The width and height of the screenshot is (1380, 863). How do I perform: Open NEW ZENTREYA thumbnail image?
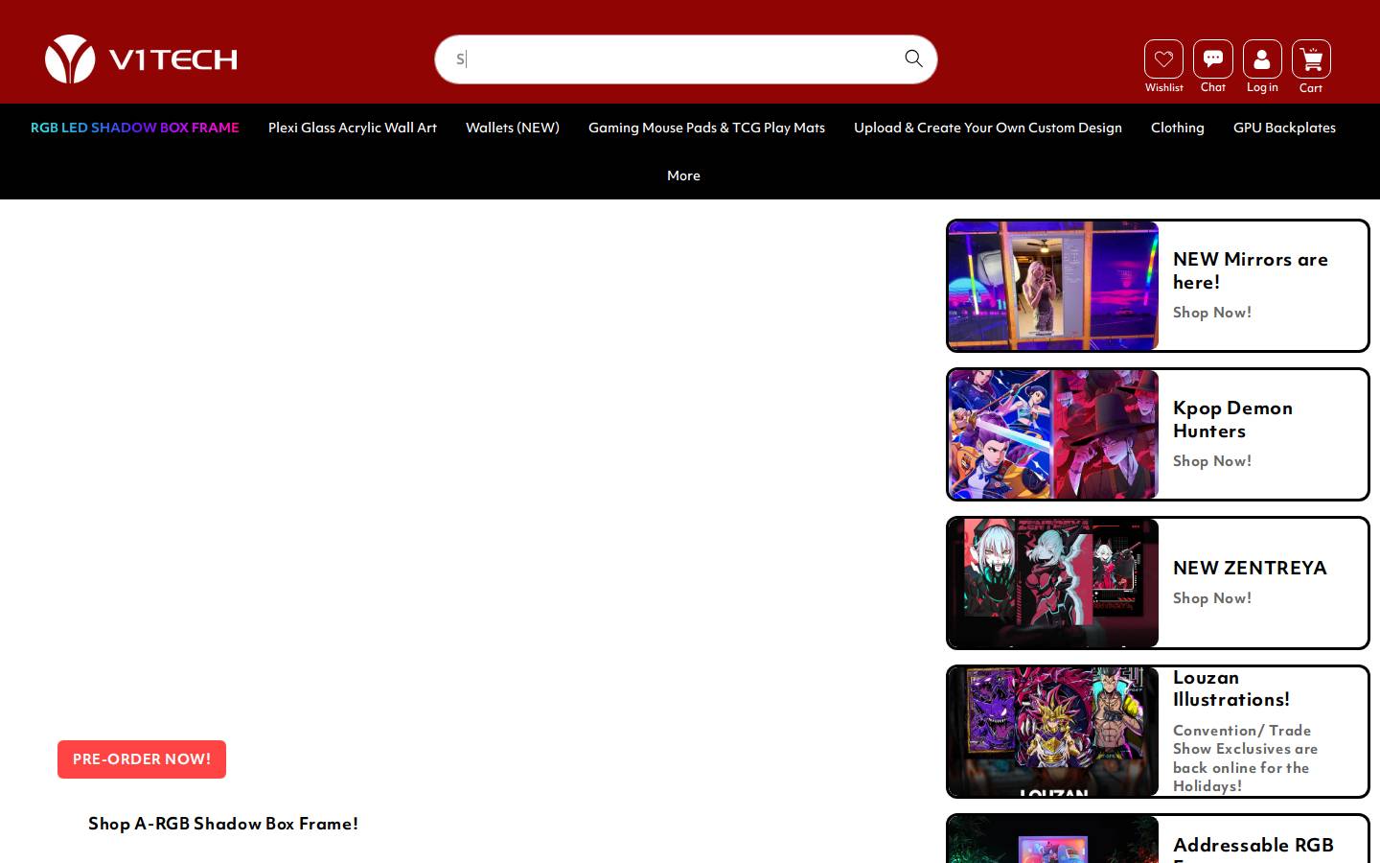pyautogui.click(x=1053, y=583)
